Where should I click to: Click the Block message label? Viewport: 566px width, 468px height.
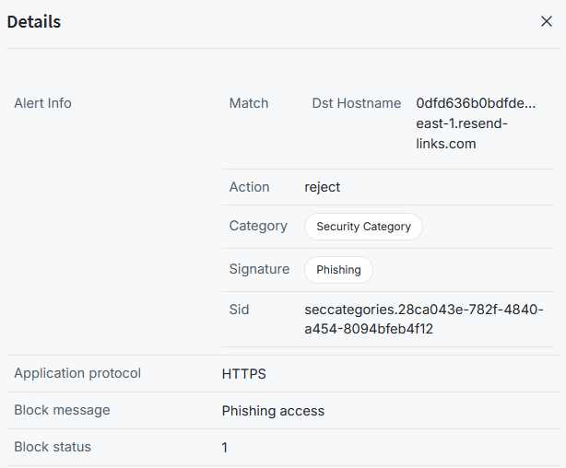point(62,410)
